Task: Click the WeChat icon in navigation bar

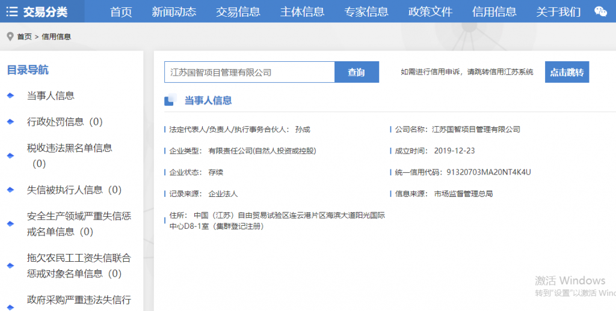Action: [600, 11]
